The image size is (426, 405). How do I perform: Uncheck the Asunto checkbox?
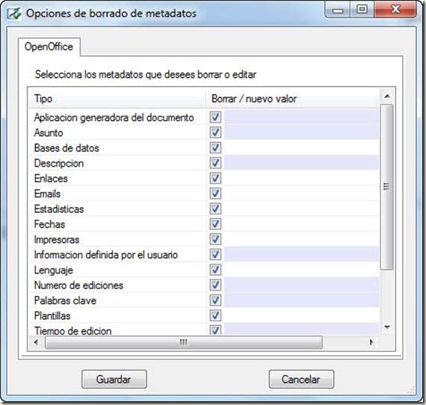pyautogui.click(x=215, y=133)
